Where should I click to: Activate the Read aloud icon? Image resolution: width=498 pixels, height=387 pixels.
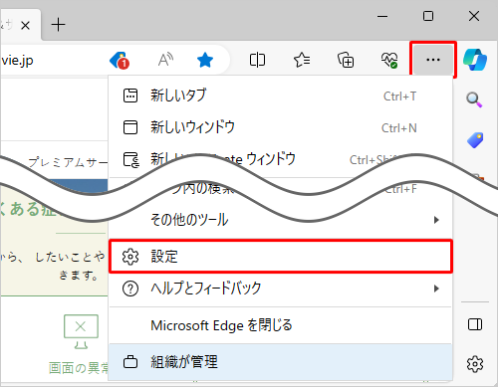pyautogui.click(x=165, y=60)
